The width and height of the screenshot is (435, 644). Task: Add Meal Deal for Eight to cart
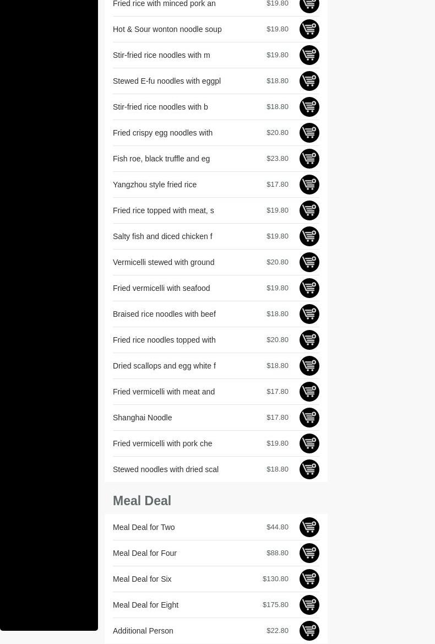point(309,605)
